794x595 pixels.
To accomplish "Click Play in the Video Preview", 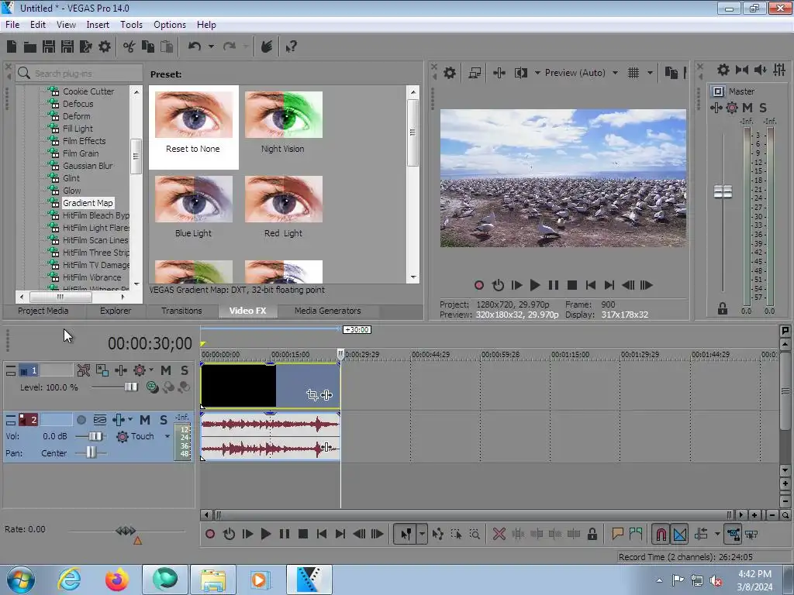I will [534, 285].
